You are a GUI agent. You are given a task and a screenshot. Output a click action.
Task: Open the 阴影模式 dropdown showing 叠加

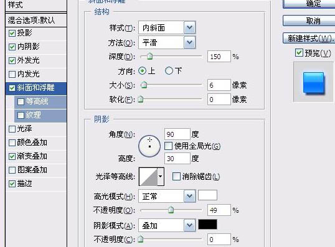(167, 225)
